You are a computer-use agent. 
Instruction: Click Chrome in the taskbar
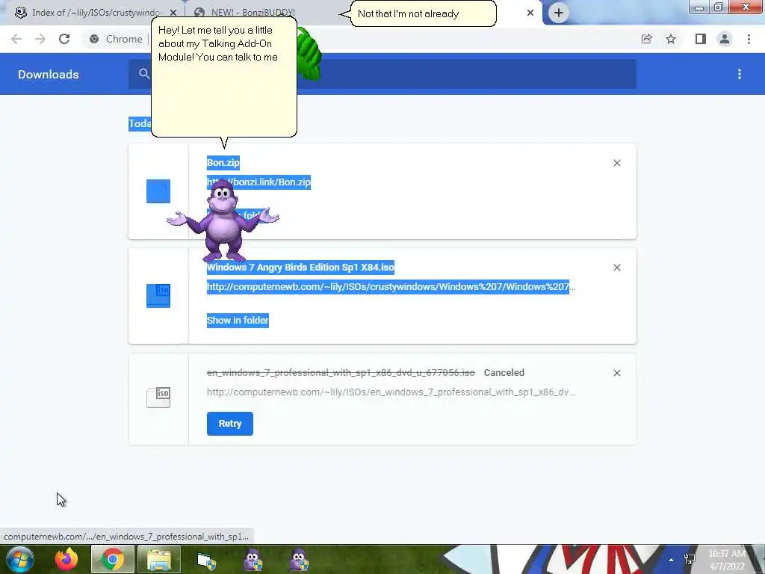[x=113, y=559]
